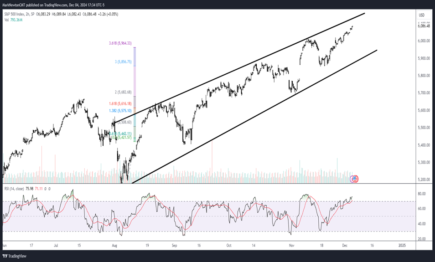The image size is (435, 262).
Task: Click the 6,086.48 current price label
Action: (x=424, y=26)
